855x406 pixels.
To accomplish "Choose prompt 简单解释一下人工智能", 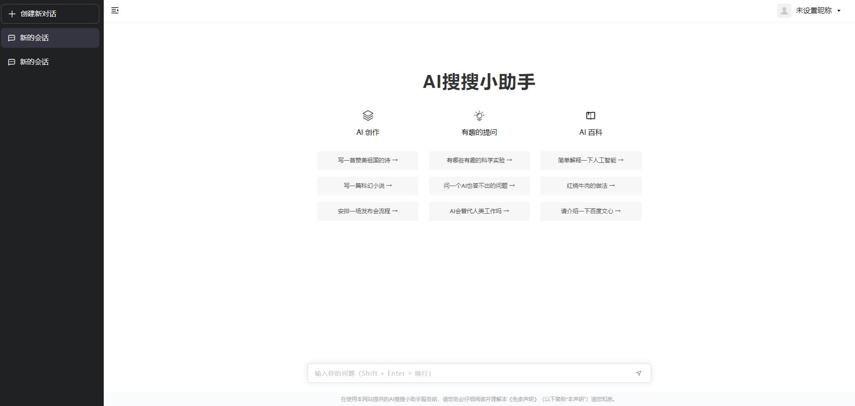I will coord(591,161).
